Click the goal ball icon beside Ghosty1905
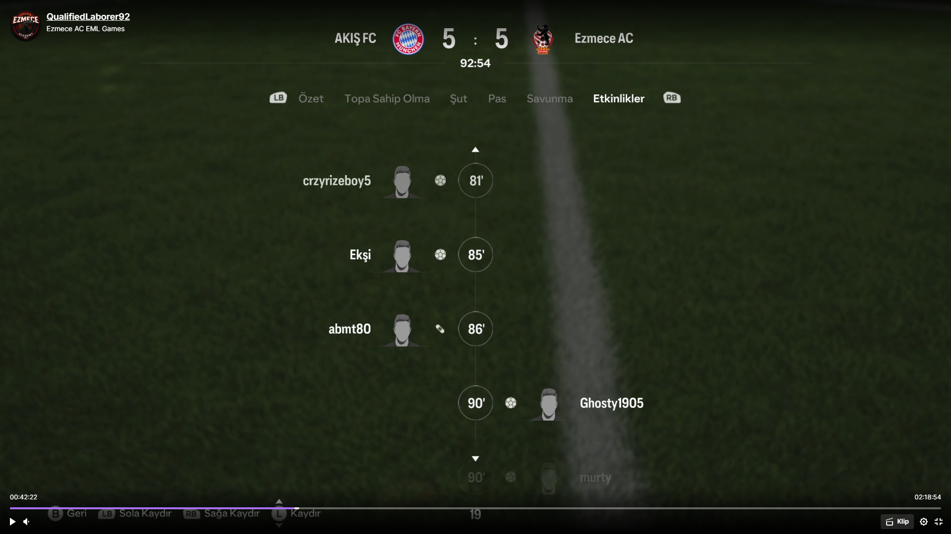This screenshot has width=951, height=534. coord(511,403)
